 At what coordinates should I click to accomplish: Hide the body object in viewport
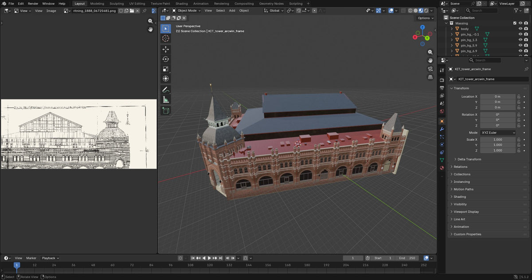coord(520,29)
